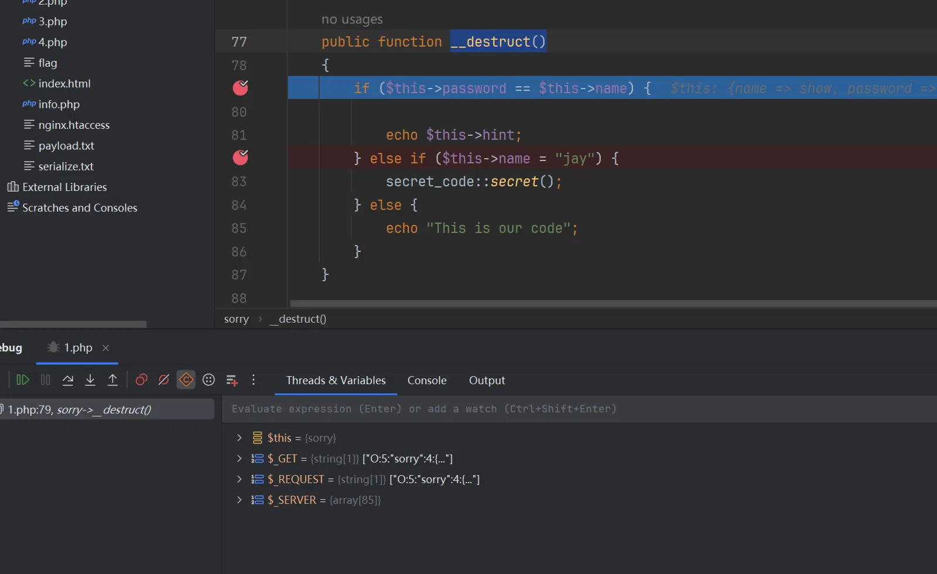Resume program execution in debugger
This screenshot has width=937, height=574.
point(23,380)
